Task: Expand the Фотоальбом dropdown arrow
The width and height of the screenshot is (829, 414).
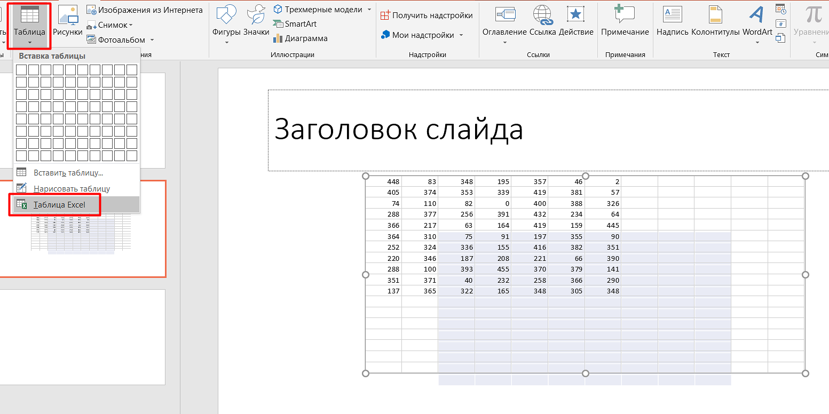Action: pyautogui.click(x=152, y=40)
